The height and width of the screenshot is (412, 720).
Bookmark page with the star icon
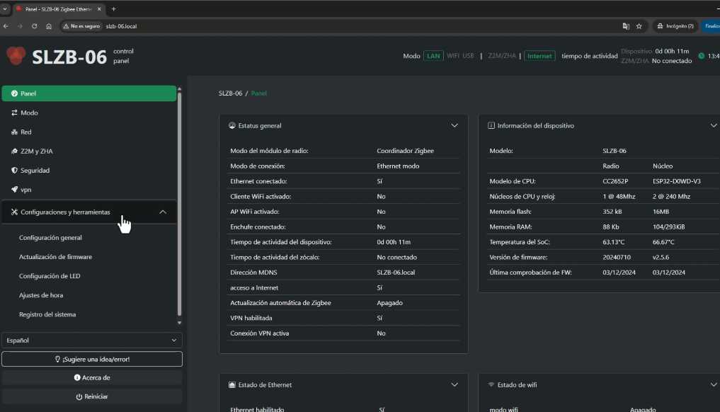(639, 26)
